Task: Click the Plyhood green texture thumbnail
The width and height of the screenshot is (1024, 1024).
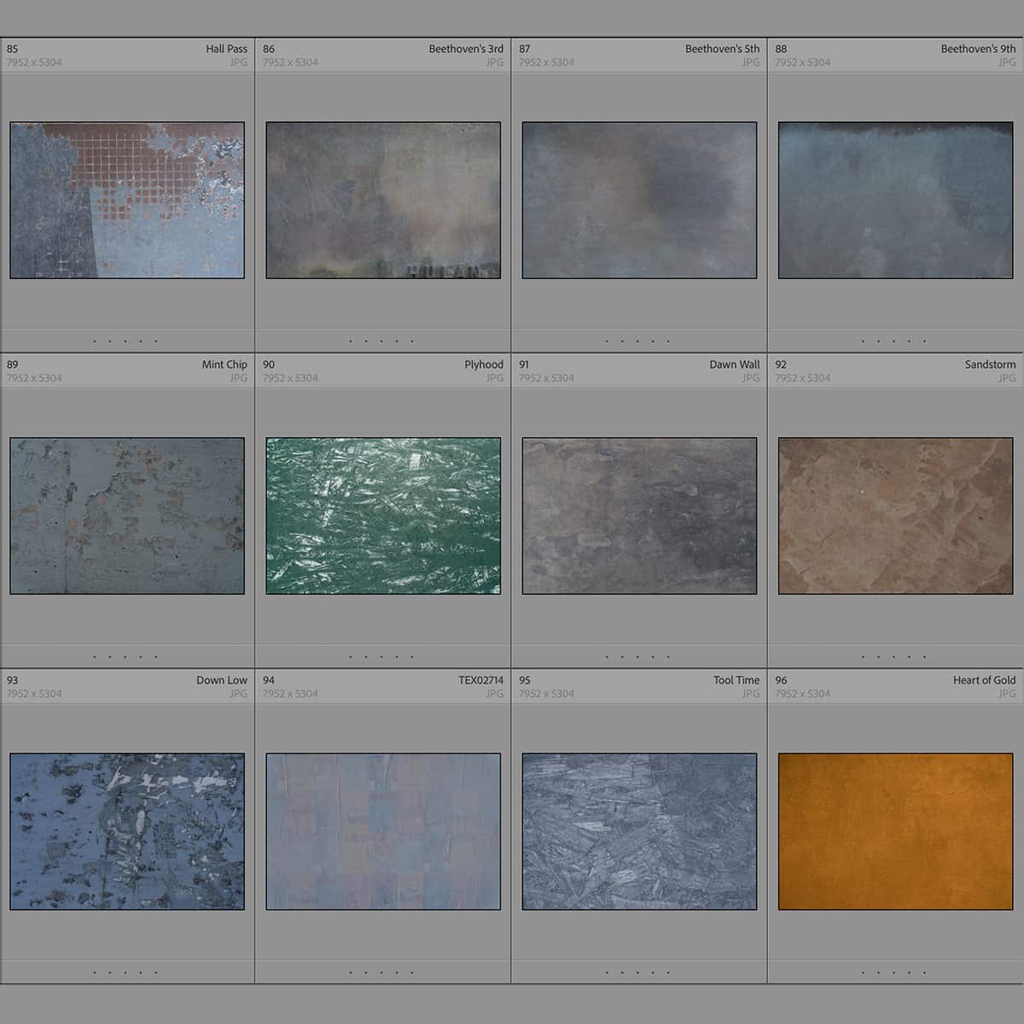Action: click(382, 514)
